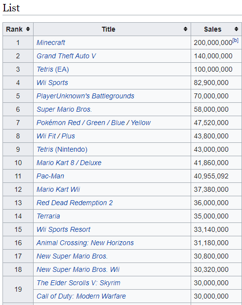Visit the Terraria page
This screenshot has width=242, height=305.
(x=48, y=216)
